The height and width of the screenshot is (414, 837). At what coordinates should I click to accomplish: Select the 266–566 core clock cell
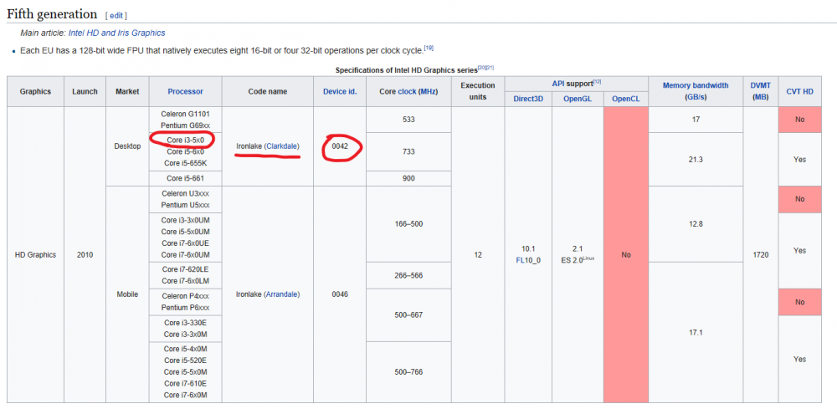pyautogui.click(x=409, y=275)
